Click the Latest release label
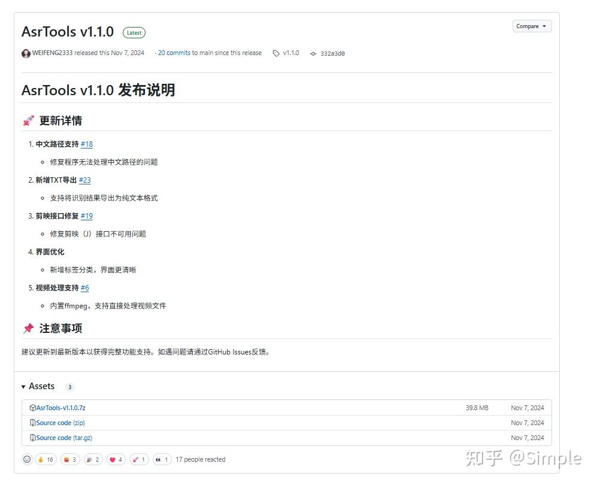Image resolution: width=597 pixels, height=485 pixels. click(134, 32)
